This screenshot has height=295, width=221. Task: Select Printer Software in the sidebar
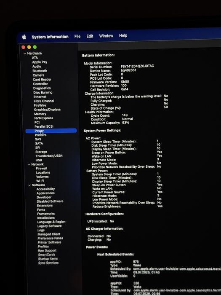pos(49,242)
